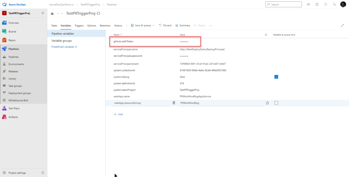The width and height of the screenshot is (349, 177).
Task: Toggle fullscreen expand icon at top right
Action: coord(343,25)
